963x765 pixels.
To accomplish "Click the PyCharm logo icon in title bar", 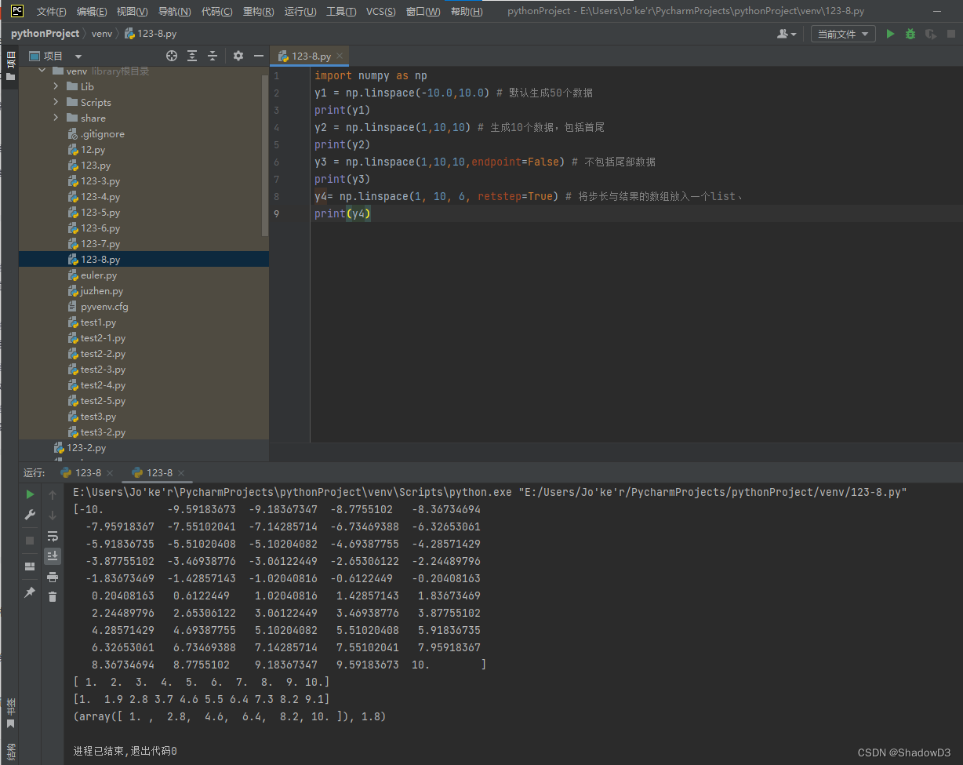I will click(16, 11).
